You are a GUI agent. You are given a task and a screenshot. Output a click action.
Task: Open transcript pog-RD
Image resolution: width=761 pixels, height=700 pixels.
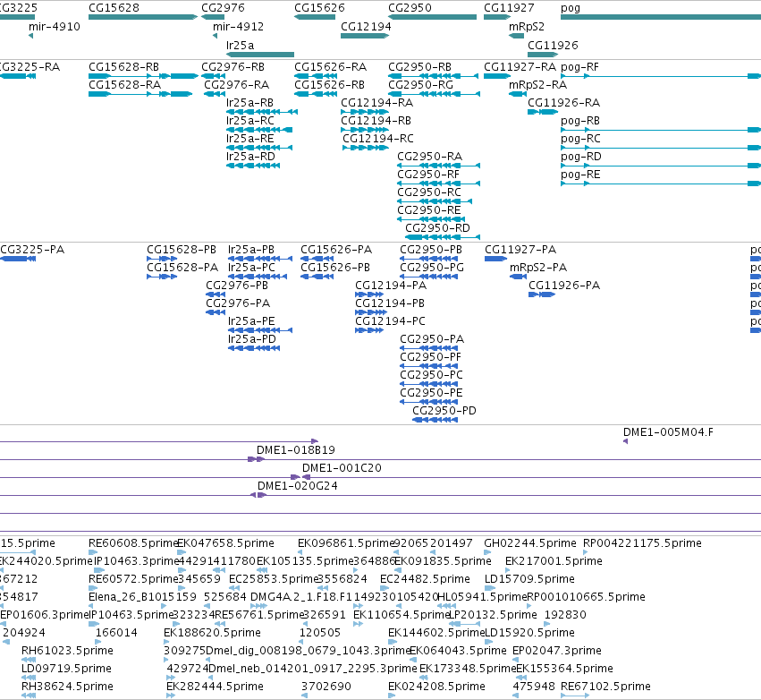tap(581, 157)
